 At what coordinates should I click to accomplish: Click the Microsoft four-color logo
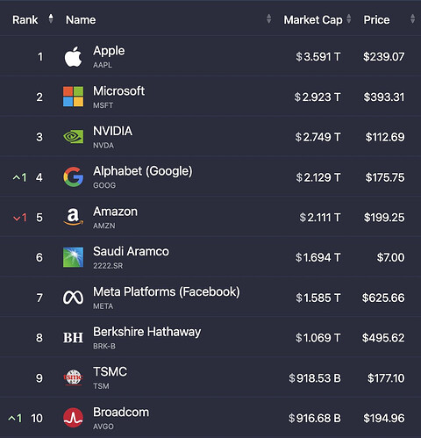(73, 97)
